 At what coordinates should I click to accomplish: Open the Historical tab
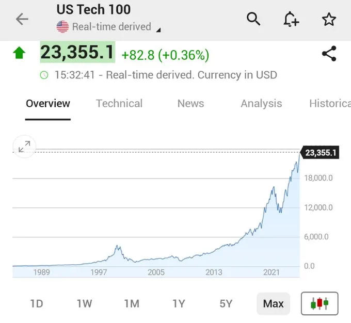point(329,103)
